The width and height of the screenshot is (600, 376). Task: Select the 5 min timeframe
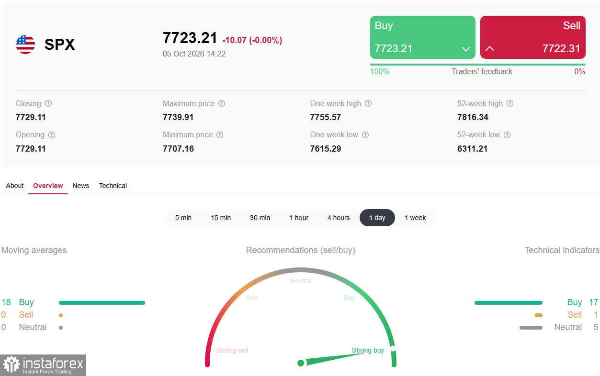tap(183, 218)
